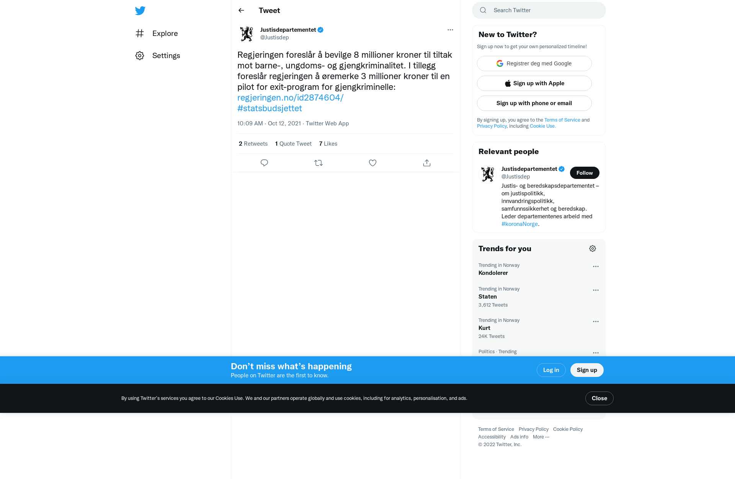Screen dimensions: 735x479
Task: Click the Twitter bird logo
Action: (x=140, y=11)
